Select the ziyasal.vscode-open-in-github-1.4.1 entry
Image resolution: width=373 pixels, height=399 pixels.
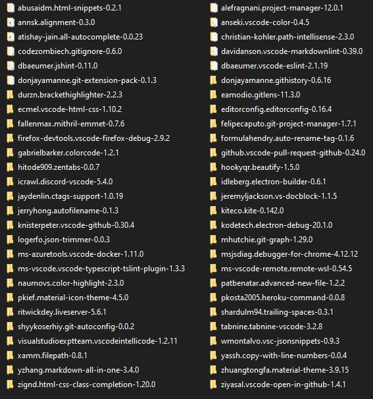tap(284, 385)
